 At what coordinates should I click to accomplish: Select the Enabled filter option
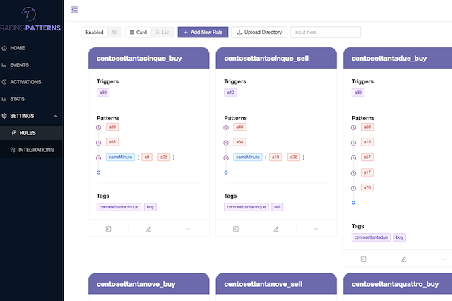pyautogui.click(x=94, y=33)
